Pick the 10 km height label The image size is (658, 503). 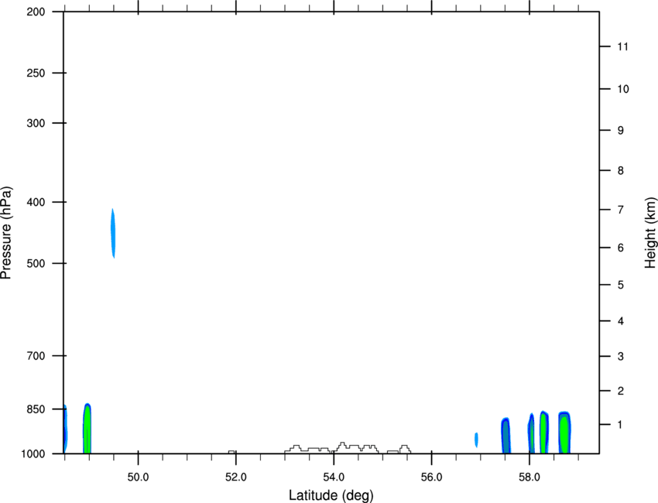coord(622,89)
